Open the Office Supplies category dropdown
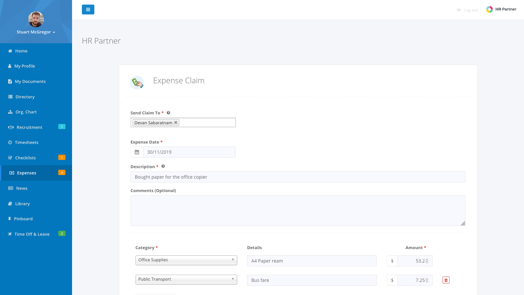 (186, 260)
